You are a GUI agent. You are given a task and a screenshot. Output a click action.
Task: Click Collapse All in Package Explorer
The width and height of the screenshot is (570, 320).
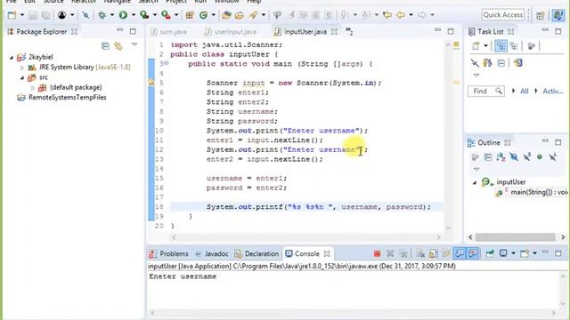tap(105, 46)
